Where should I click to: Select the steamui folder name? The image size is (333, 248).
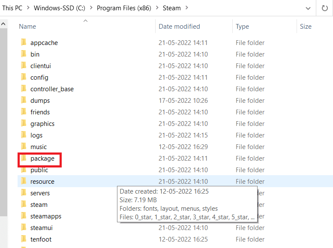[x=42, y=228]
